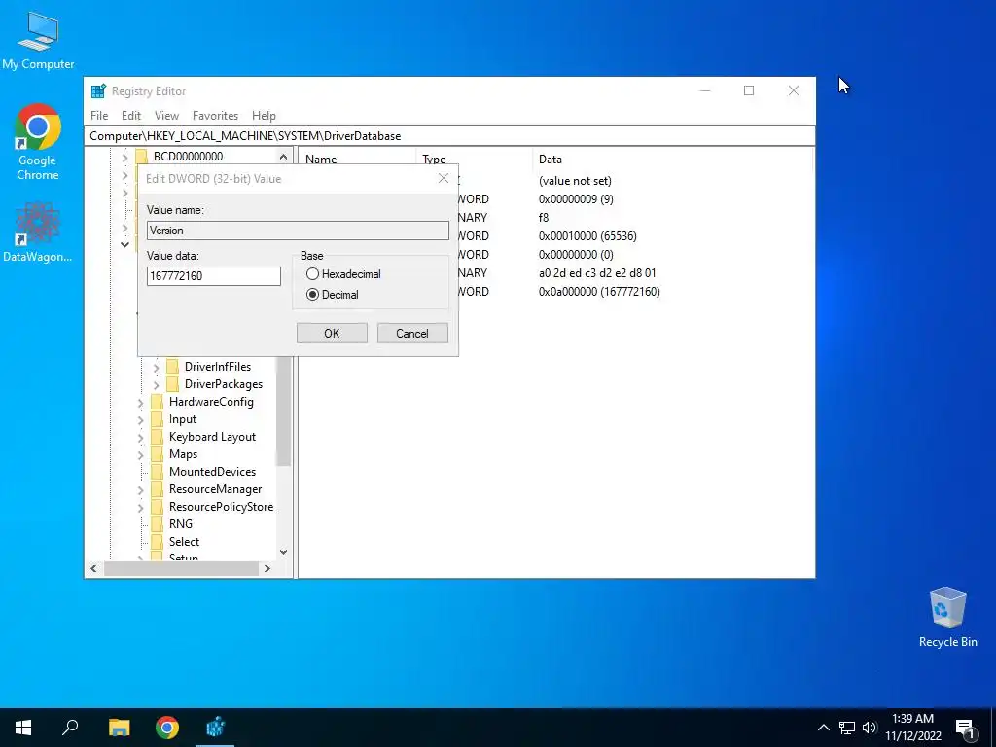996x747 pixels.
Task: Launch Google Chrome desktop shortcut
Action: tap(38, 141)
